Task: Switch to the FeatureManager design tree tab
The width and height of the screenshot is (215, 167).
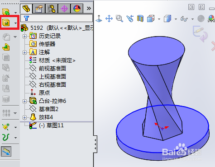Action: [26, 9]
